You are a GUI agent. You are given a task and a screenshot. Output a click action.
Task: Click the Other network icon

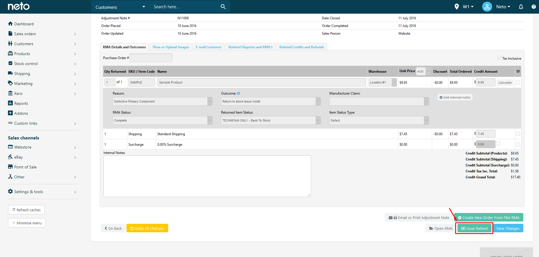point(11,177)
